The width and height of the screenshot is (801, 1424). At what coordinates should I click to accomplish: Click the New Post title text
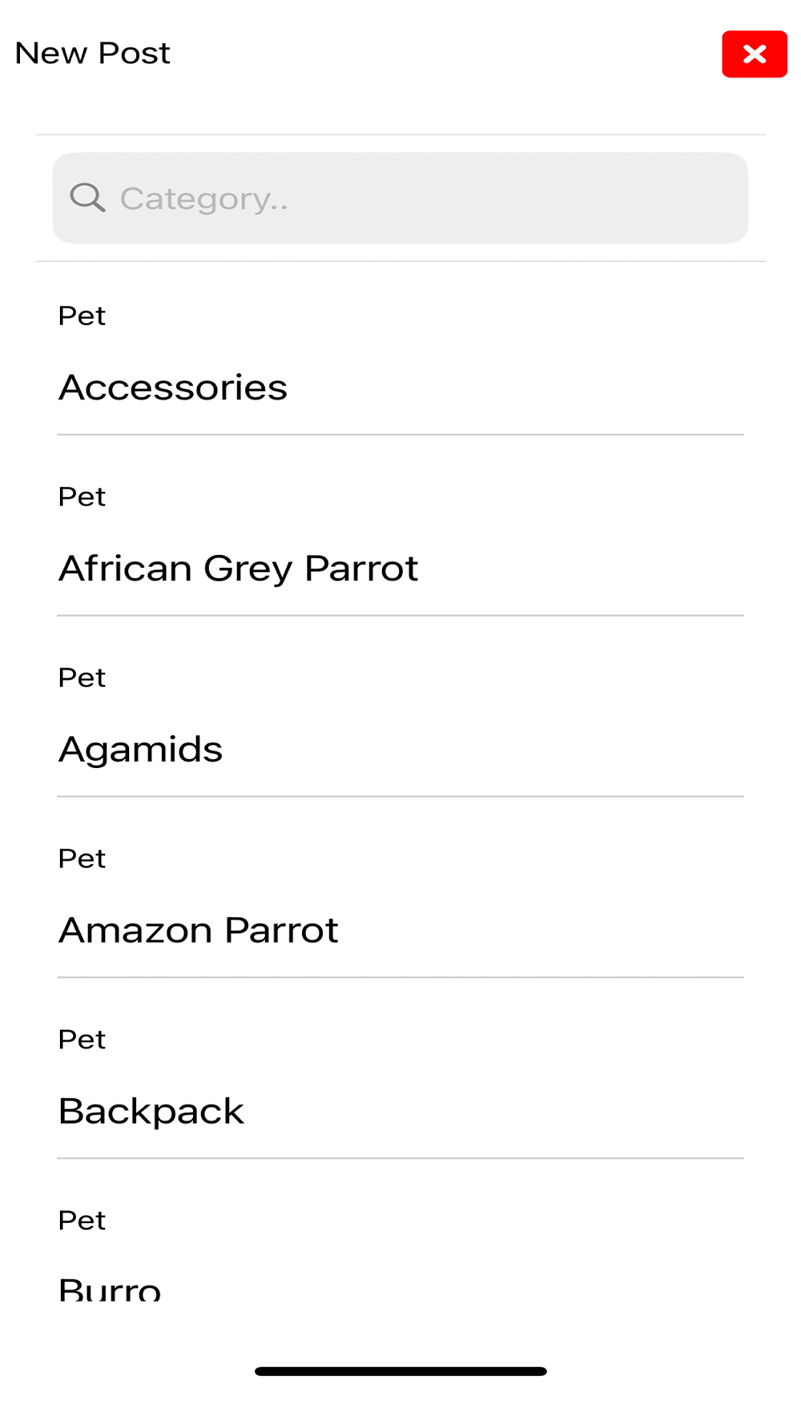click(93, 54)
